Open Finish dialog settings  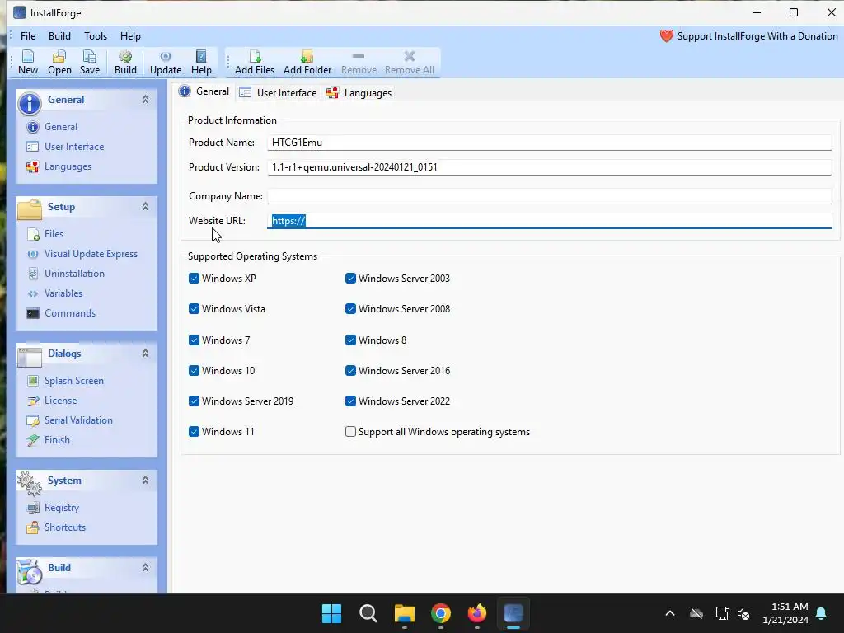(x=49, y=440)
